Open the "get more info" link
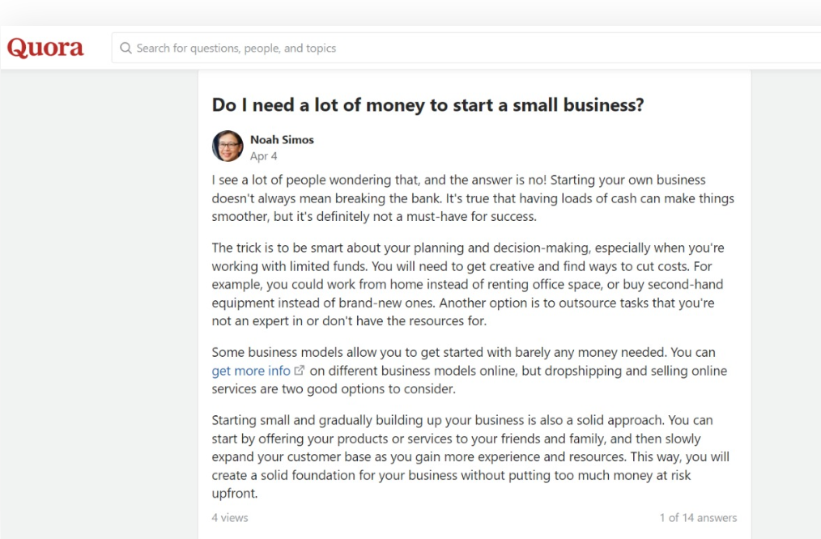The height and width of the screenshot is (539, 821). [x=251, y=371]
